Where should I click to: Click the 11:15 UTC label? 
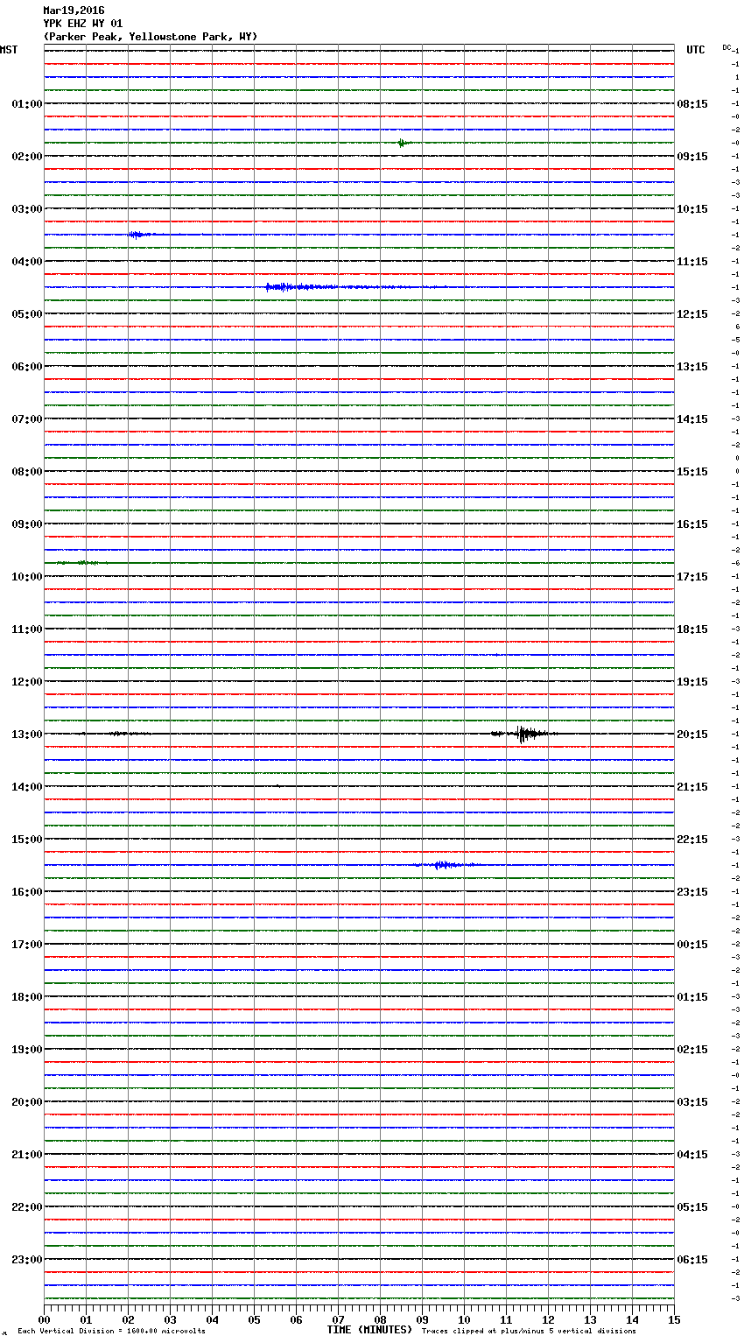click(692, 262)
